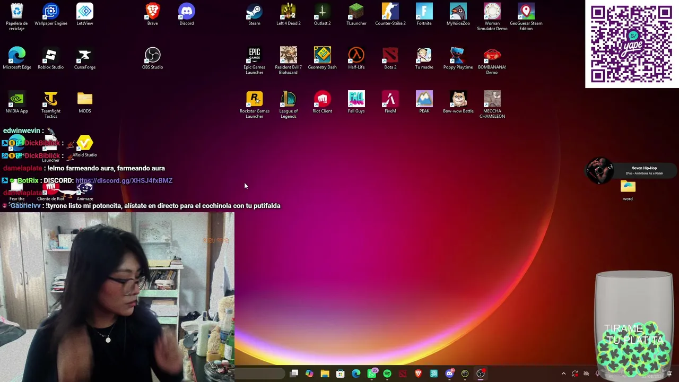
Task: Follow the discord.gg invite link in chat
Action: pos(124,180)
